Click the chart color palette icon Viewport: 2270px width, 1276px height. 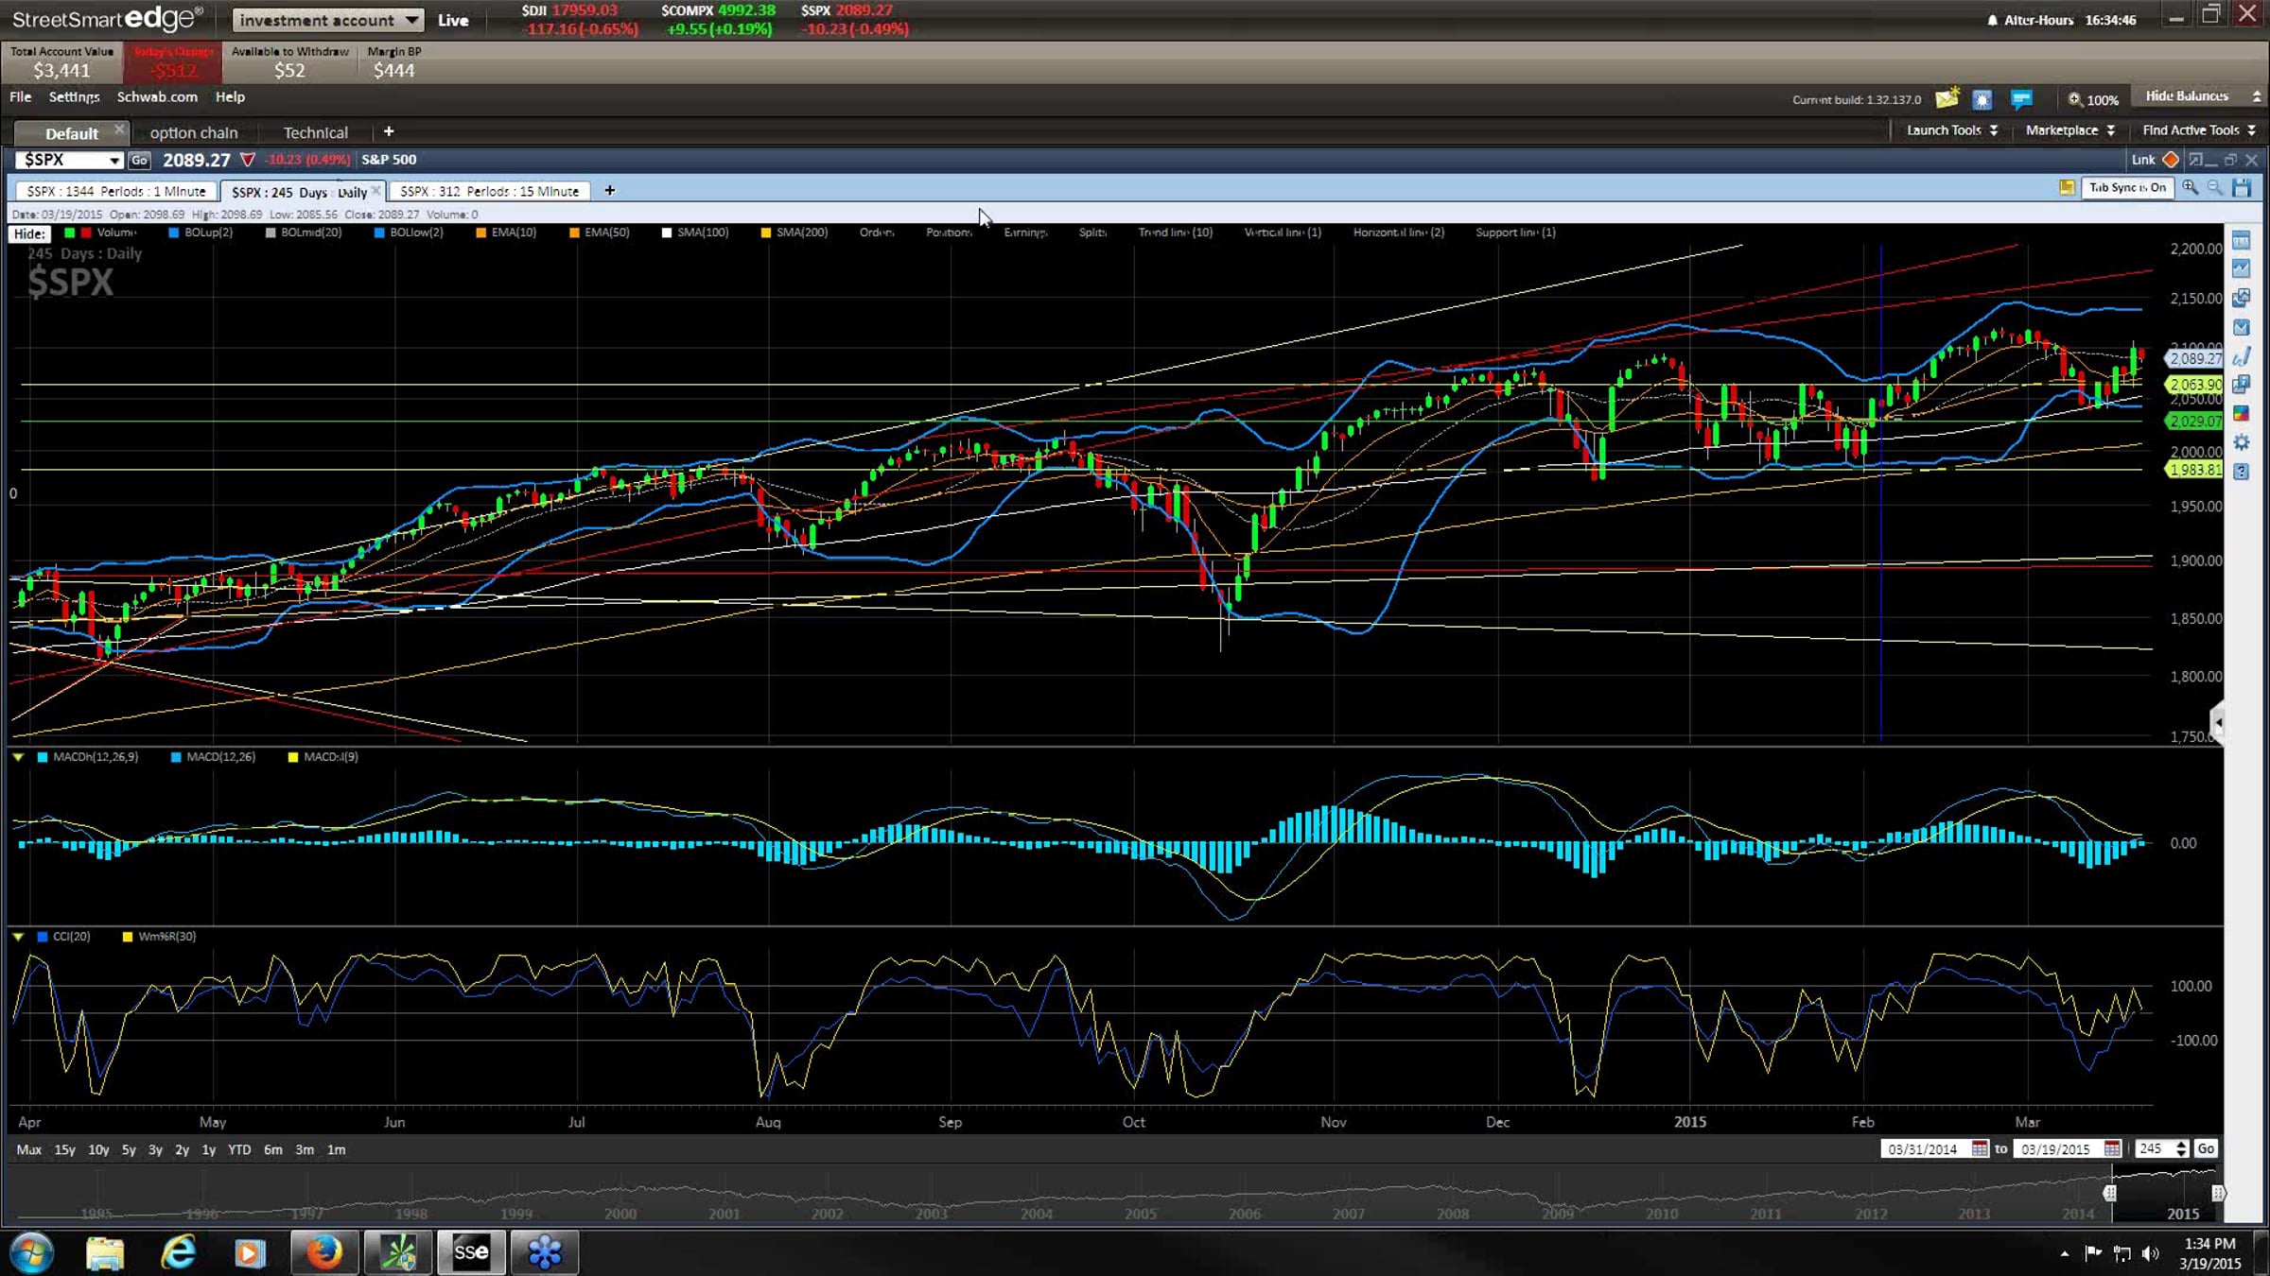[2241, 414]
